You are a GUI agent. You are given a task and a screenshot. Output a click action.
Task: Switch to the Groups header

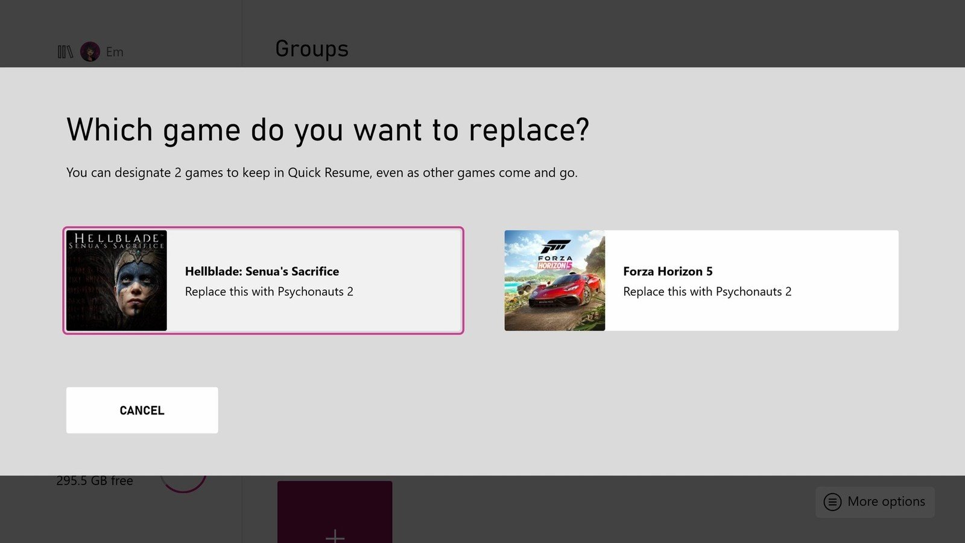[x=311, y=48]
